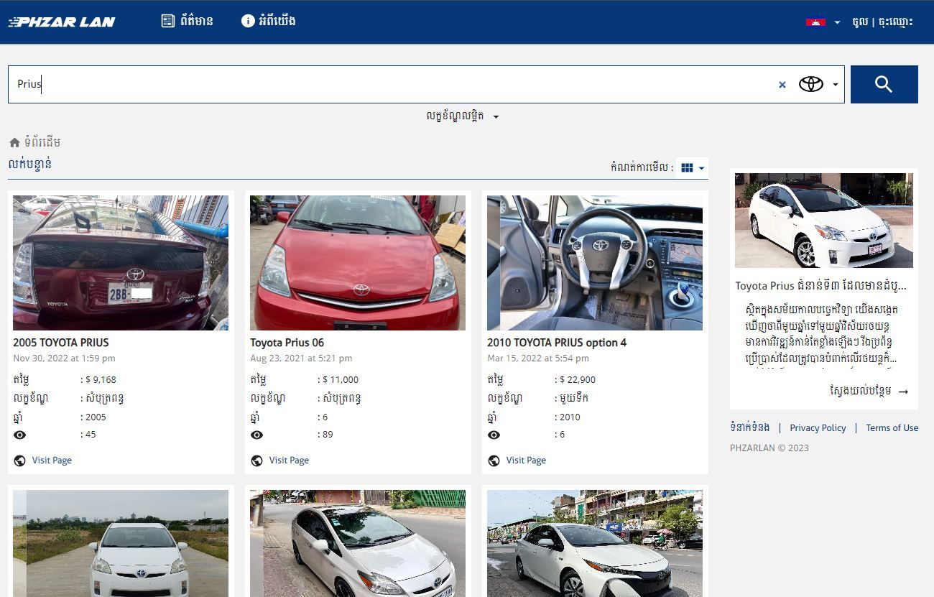Click view count 45 on 2005 PRIUS card

tap(91, 434)
